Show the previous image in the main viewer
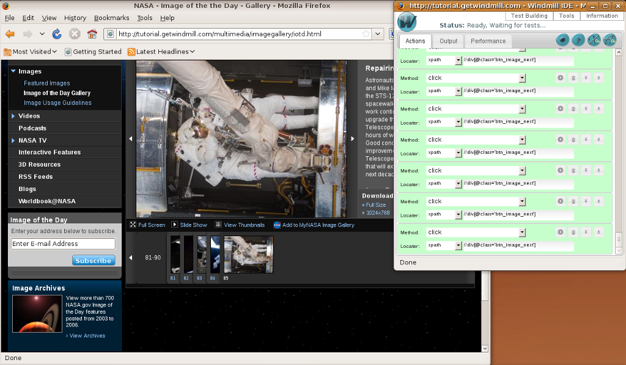The width and height of the screenshot is (626, 365). coord(131,139)
